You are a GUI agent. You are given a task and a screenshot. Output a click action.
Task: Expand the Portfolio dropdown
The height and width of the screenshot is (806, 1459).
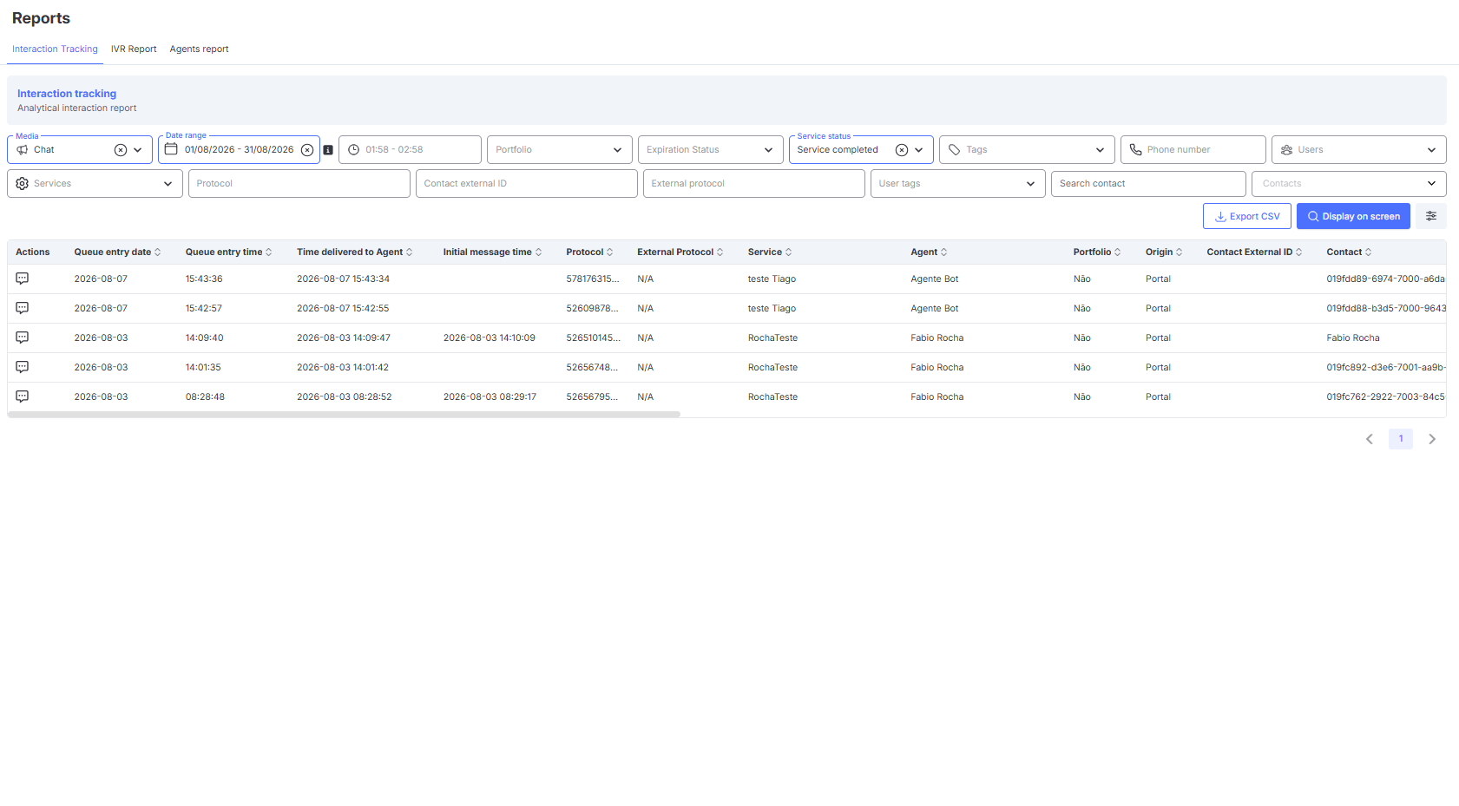[x=617, y=150]
